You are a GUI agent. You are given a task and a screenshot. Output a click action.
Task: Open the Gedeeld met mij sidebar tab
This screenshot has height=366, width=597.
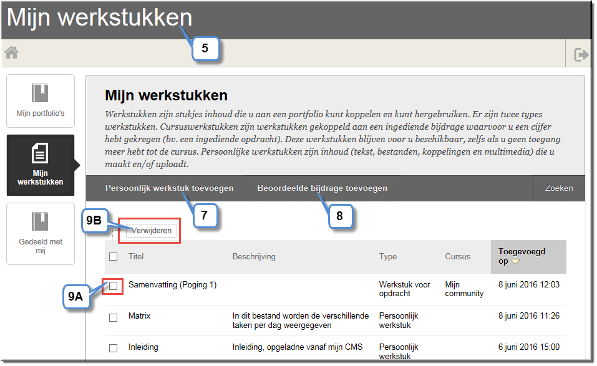coord(41,234)
